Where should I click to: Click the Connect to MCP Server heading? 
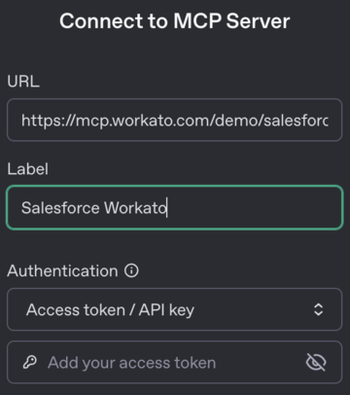[175, 21]
